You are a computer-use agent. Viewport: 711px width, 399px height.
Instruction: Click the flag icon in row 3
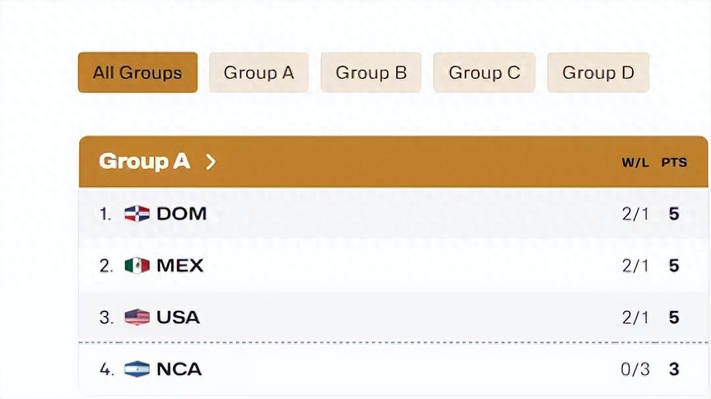(136, 317)
